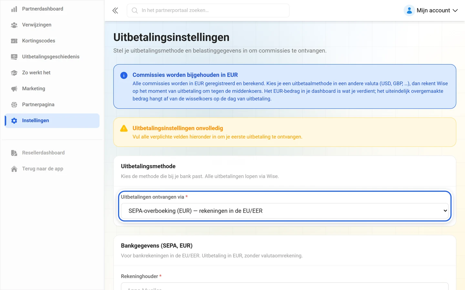
Task: Click the user avatar icon
Action: 409,11
